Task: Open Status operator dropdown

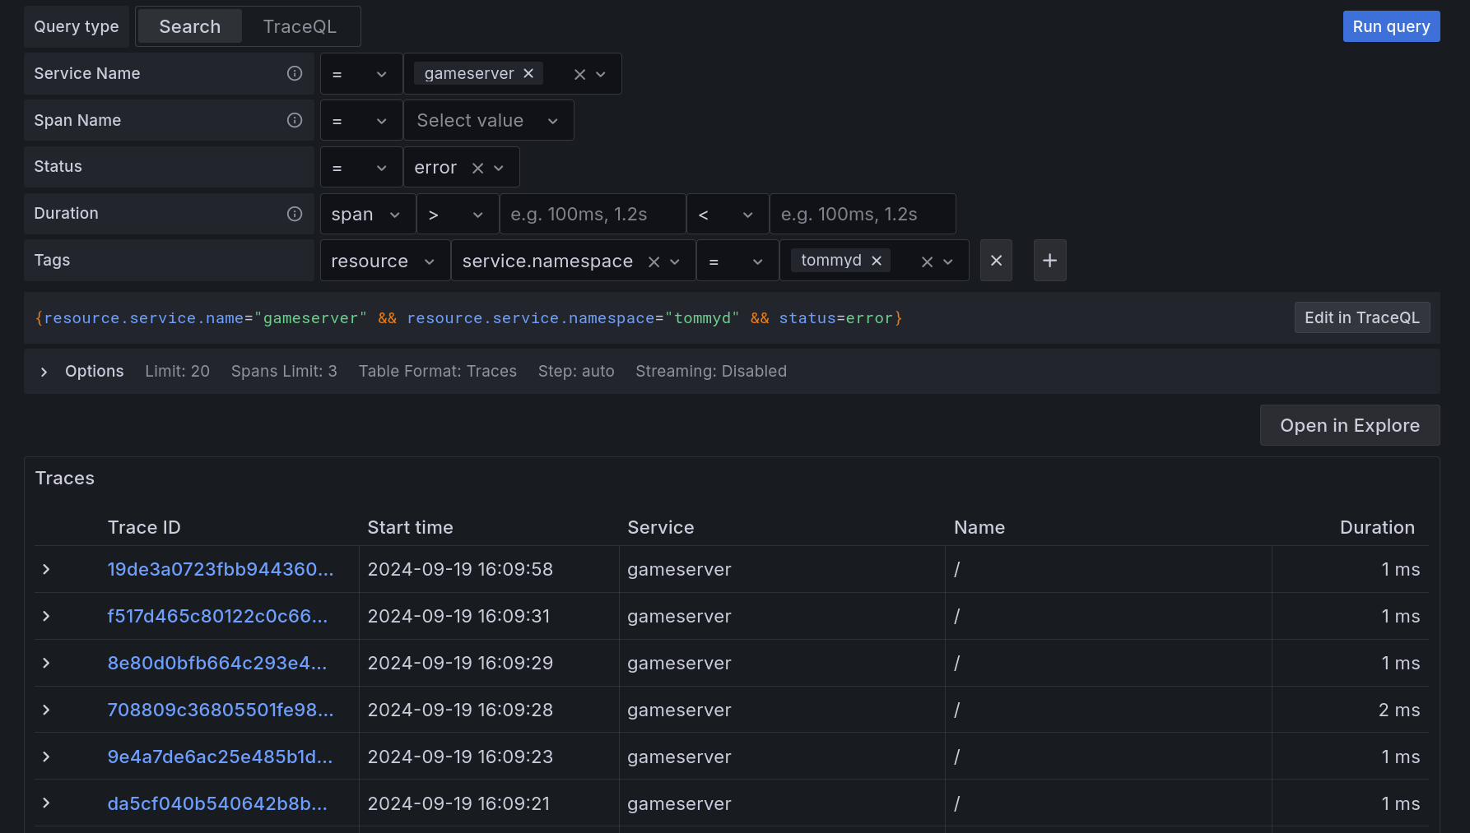Action: click(361, 168)
